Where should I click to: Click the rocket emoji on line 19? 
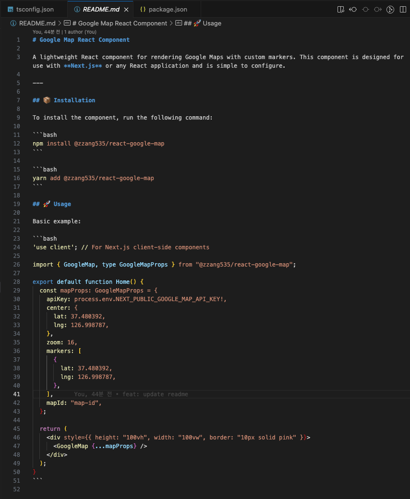coord(47,204)
